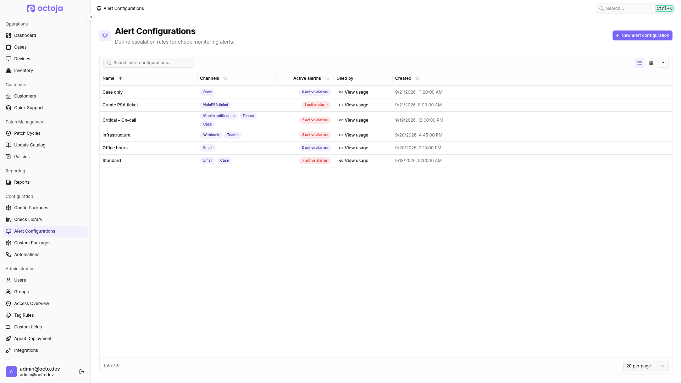
Task: Open Groups page
Action: 45,292
